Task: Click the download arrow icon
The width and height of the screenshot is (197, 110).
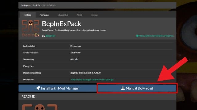Action: 123,88
